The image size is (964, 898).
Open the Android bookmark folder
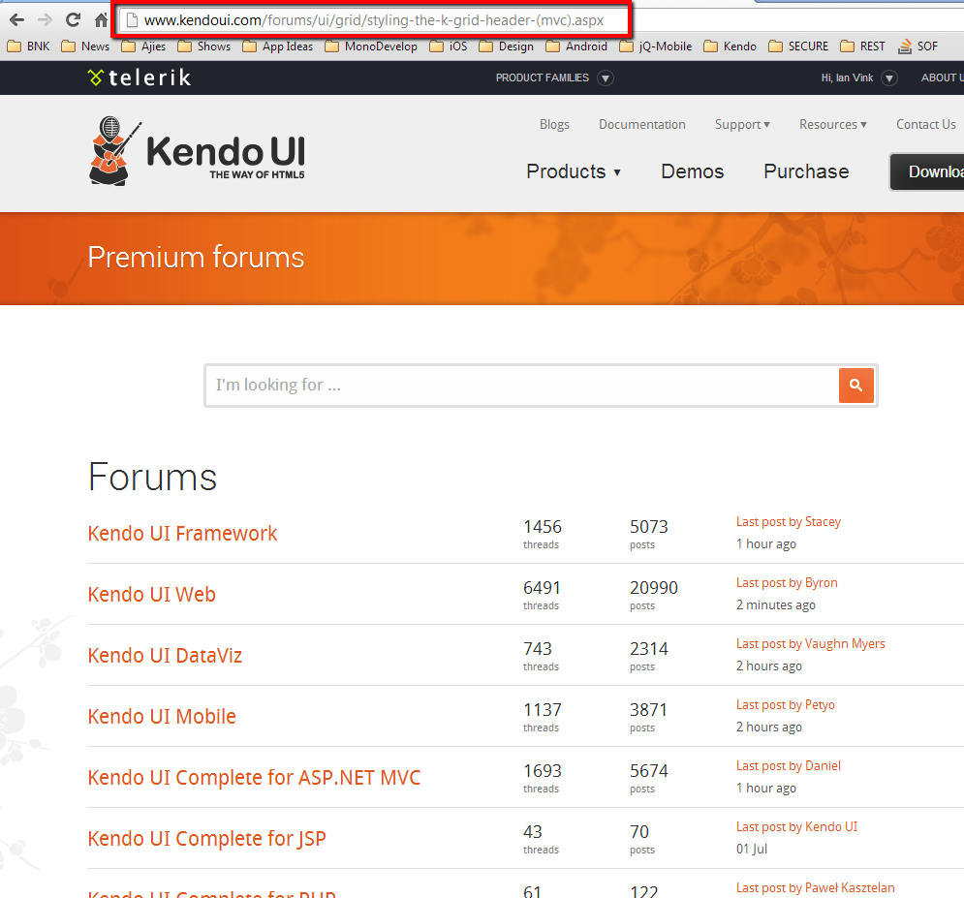pyautogui.click(x=576, y=46)
